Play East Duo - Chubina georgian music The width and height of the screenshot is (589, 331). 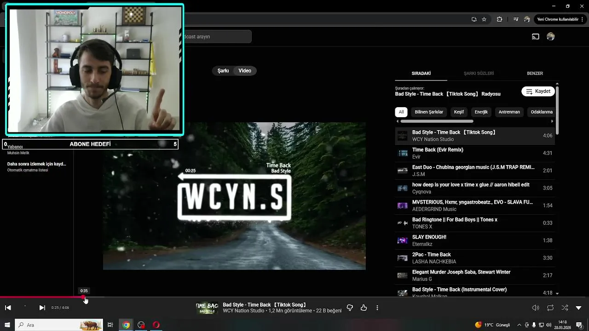(x=475, y=171)
